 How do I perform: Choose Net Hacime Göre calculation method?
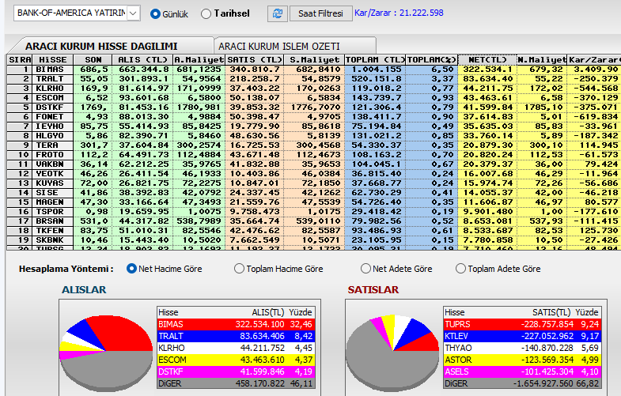pos(132,269)
